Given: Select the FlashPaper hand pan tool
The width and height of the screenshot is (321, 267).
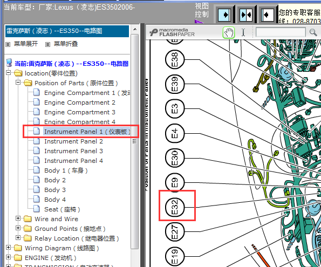Looking at the screenshot, I should coord(228,32).
